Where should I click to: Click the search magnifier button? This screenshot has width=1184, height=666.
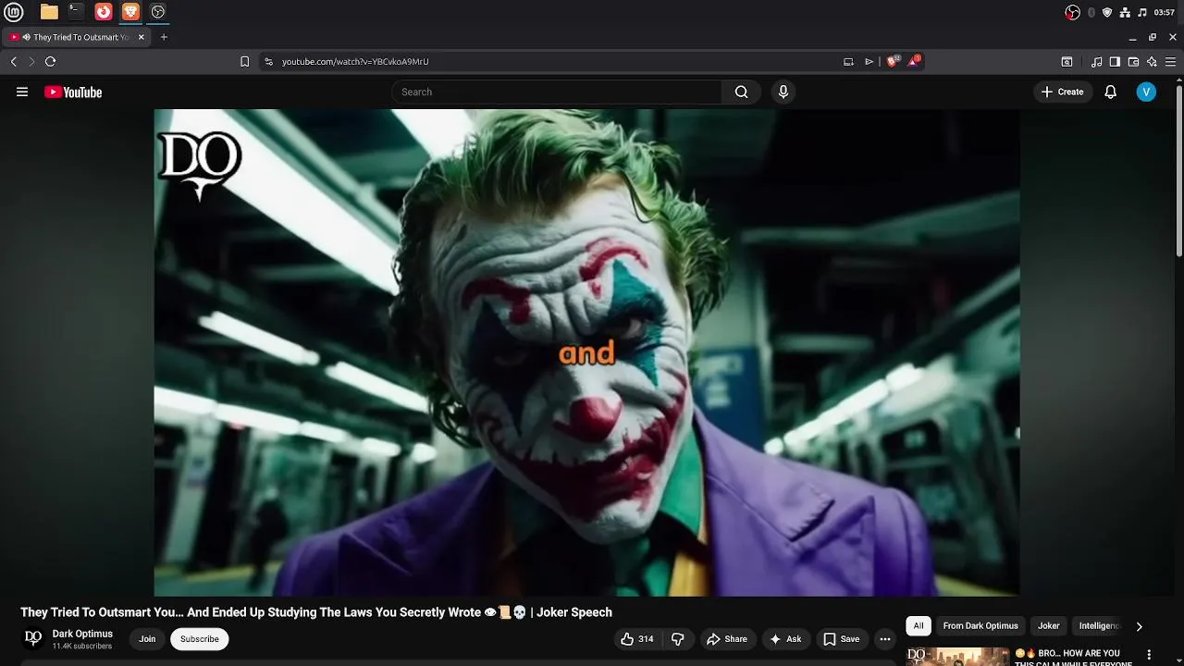741,92
